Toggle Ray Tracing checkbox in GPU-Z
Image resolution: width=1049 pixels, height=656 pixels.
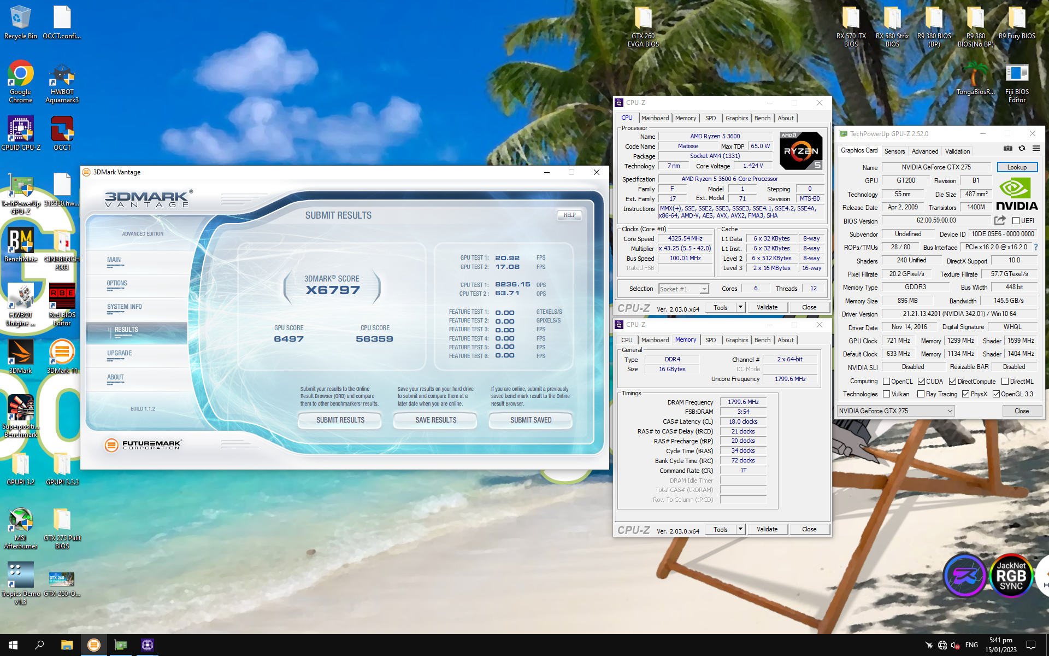[921, 394]
